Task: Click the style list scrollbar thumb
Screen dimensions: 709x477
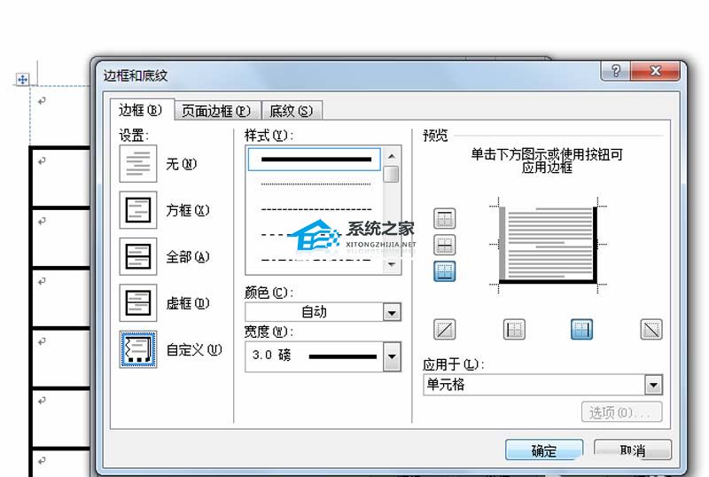Action: 391,175
